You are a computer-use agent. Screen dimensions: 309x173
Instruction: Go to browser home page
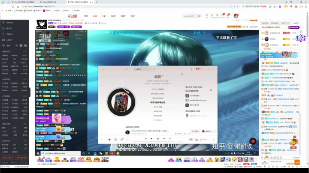coord(18,6)
